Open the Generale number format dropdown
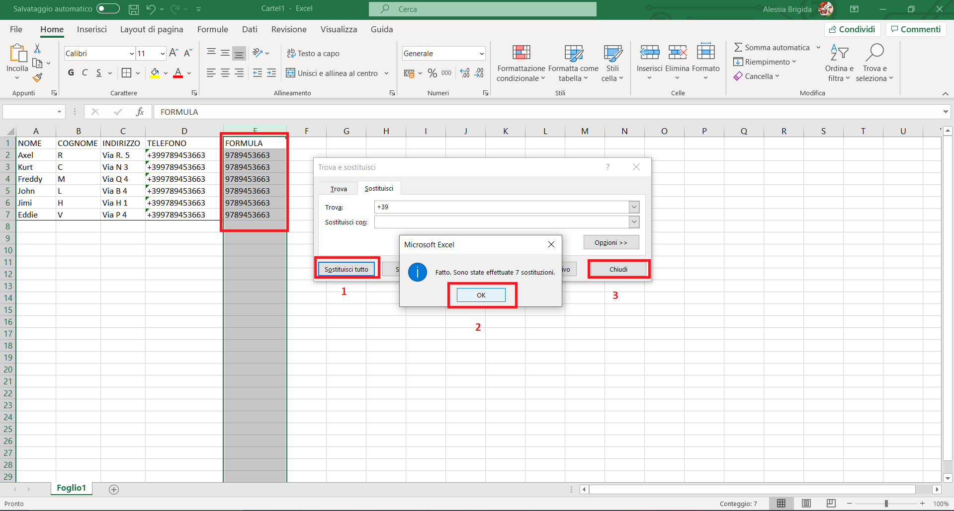 (481, 54)
